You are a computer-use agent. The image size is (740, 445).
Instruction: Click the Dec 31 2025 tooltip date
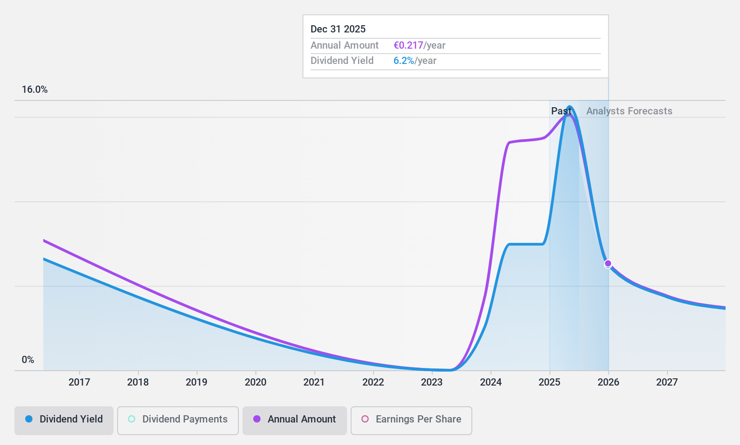[x=338, y=29]
